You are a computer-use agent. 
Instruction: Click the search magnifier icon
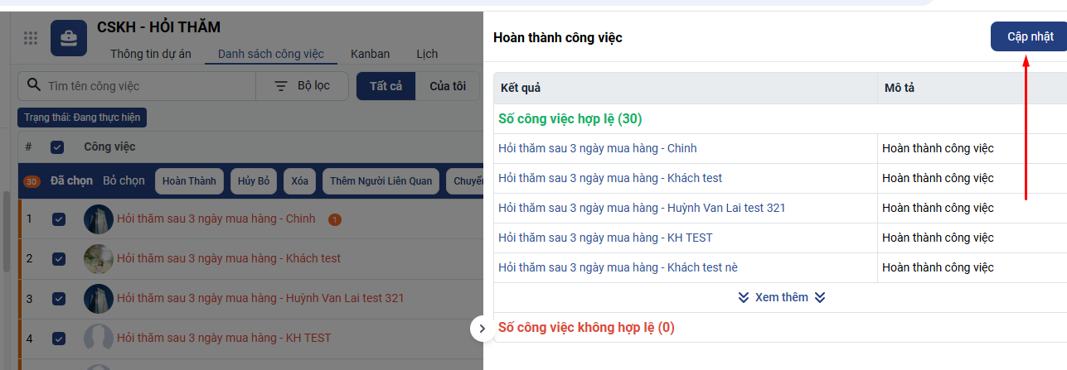pos(34,85)
